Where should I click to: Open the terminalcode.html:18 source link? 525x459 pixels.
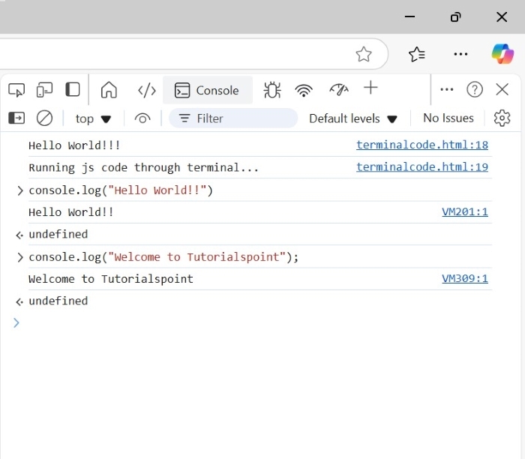point(422,145)
